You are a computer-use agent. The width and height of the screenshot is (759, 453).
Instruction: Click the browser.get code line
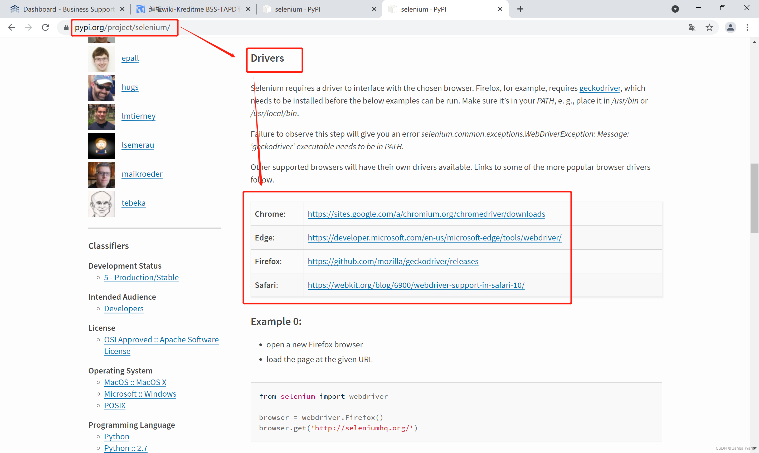338,428
